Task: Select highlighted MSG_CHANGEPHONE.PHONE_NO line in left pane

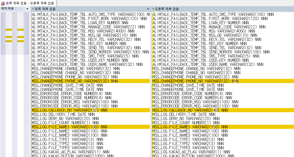Action: (x=75, y=81)
